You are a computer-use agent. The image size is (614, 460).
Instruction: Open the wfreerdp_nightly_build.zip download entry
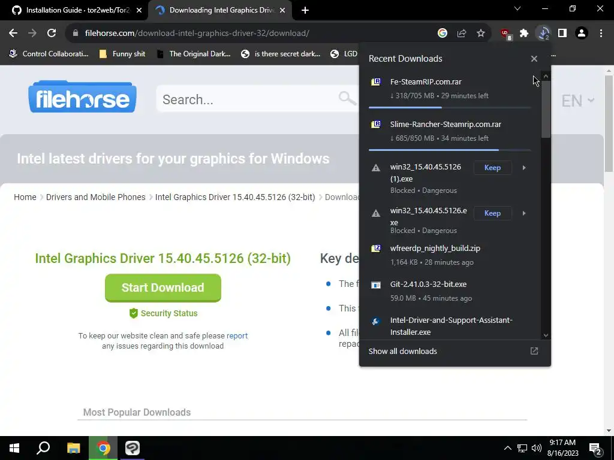[x=450, y=255]
